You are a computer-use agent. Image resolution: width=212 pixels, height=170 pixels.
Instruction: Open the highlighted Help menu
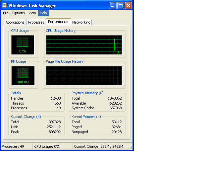[43, 13]
